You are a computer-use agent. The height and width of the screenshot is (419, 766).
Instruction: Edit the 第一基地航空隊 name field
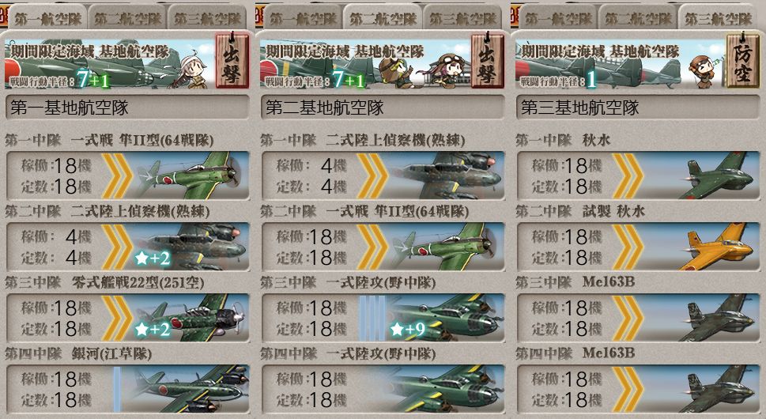[127, 108]
